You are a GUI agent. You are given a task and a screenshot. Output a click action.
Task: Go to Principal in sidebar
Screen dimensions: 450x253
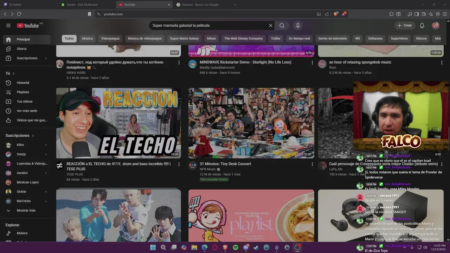coord(27,39)
